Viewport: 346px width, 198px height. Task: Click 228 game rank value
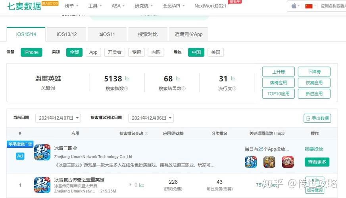pos(173,182)
